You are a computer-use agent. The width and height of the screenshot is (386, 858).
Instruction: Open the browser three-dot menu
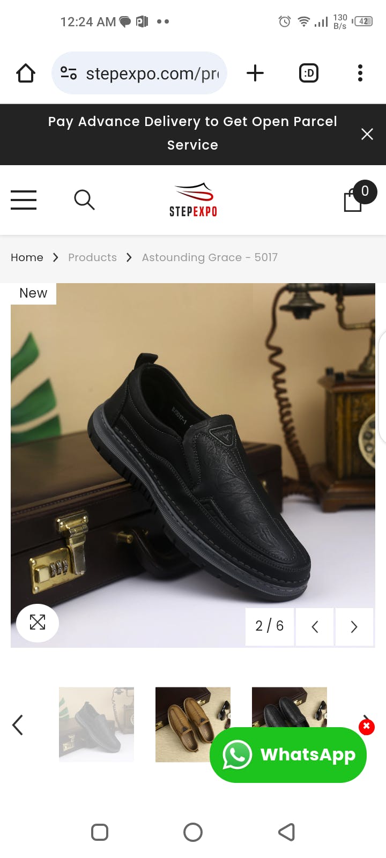pyautogui.click(x=360, y=73)
